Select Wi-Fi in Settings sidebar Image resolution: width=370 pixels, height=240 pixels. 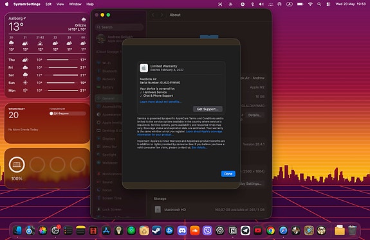pos(106,63)
